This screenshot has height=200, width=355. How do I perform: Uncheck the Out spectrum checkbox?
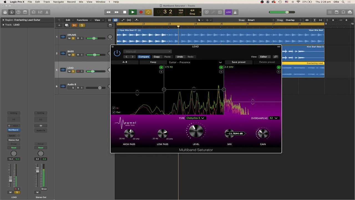(x=114, y=112)
